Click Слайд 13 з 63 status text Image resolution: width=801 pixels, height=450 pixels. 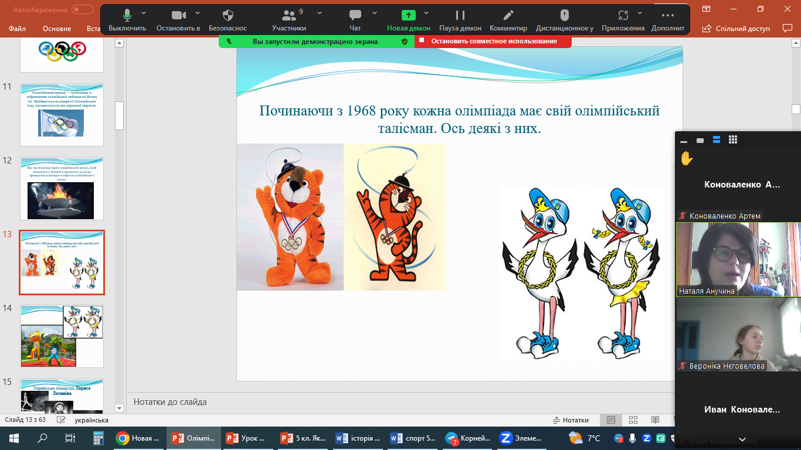(x=26, y=420)
